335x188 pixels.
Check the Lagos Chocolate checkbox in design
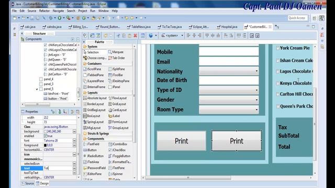pyautogui.click(x=277, y=72)
